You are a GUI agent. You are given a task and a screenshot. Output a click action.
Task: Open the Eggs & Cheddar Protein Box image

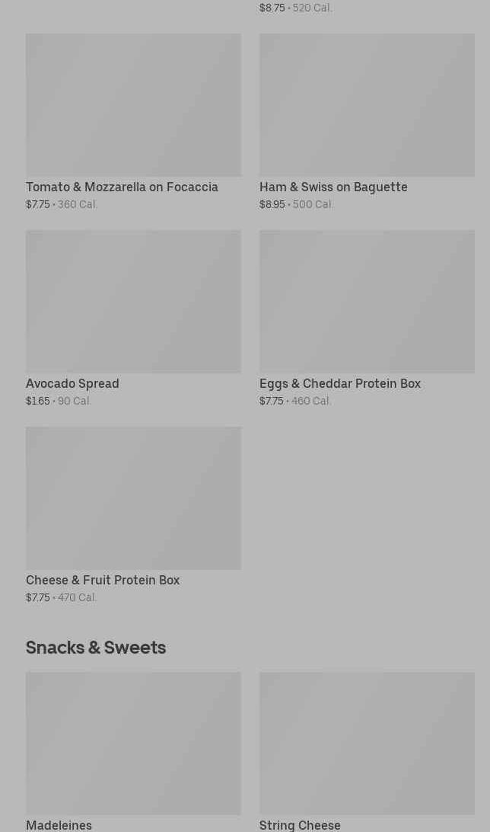367,302
